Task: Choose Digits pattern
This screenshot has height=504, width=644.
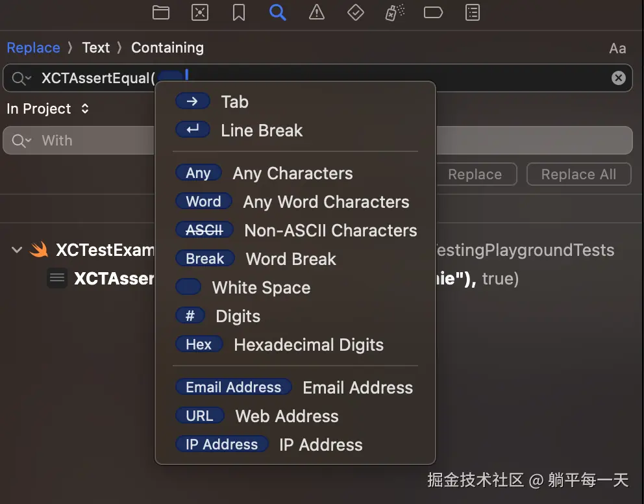Action: [x=295, y=316]
